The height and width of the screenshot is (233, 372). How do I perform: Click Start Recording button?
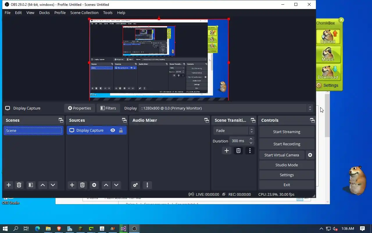click(287, 144)
